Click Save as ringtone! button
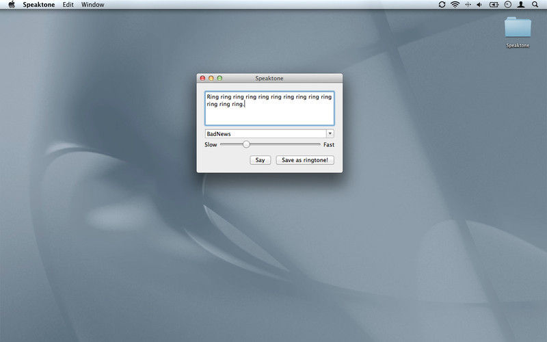This screenshot has width=547, height=342. click(x=305, y=160)
